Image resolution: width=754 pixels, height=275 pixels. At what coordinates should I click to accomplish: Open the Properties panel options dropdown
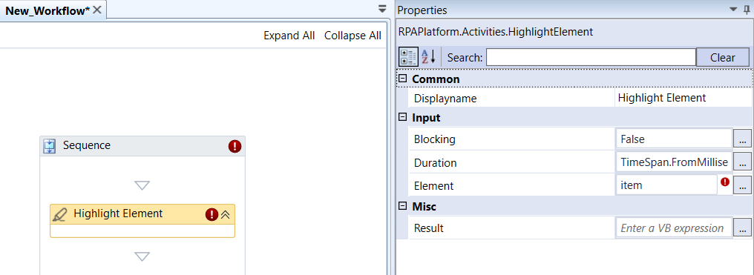point(733,9)
